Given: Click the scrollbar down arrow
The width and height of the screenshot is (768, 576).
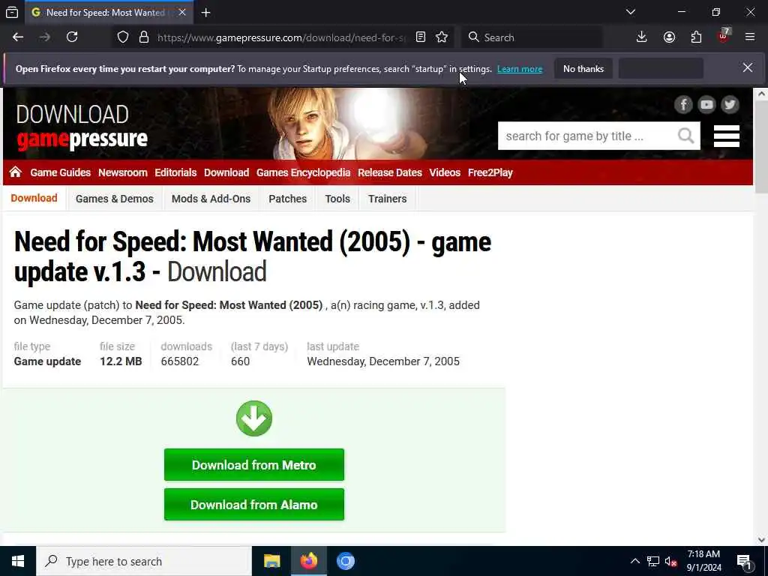Looking at the screenshot, I should tap(760, 539).
